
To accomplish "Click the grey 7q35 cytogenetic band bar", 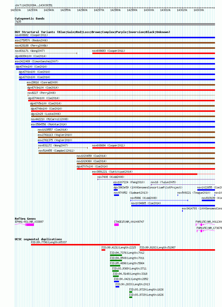I will (115, 24).
